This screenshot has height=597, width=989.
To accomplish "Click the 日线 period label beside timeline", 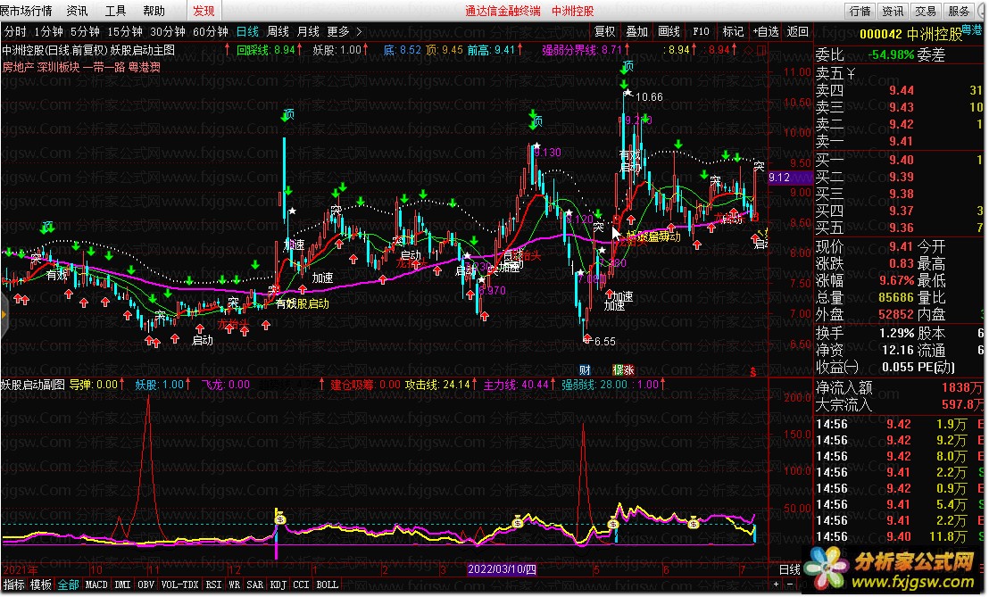I will pos(790,570).
